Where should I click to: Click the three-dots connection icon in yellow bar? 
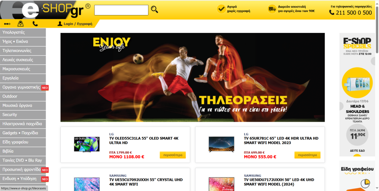pyautogui.click(x=7, y=24)
